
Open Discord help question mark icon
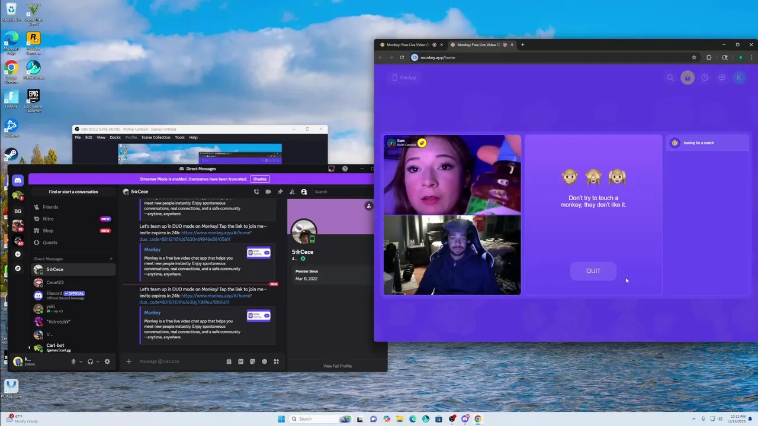tap(345, 169)
